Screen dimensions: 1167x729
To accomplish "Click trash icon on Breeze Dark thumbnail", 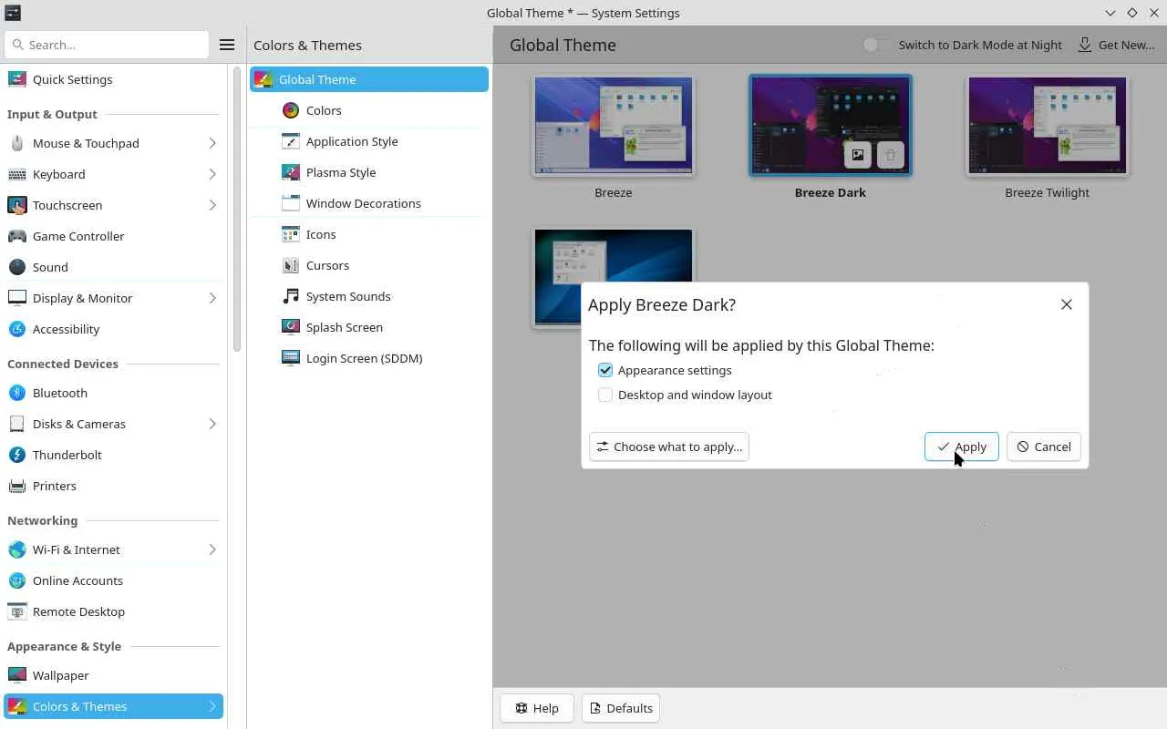I will coord(891,155).
